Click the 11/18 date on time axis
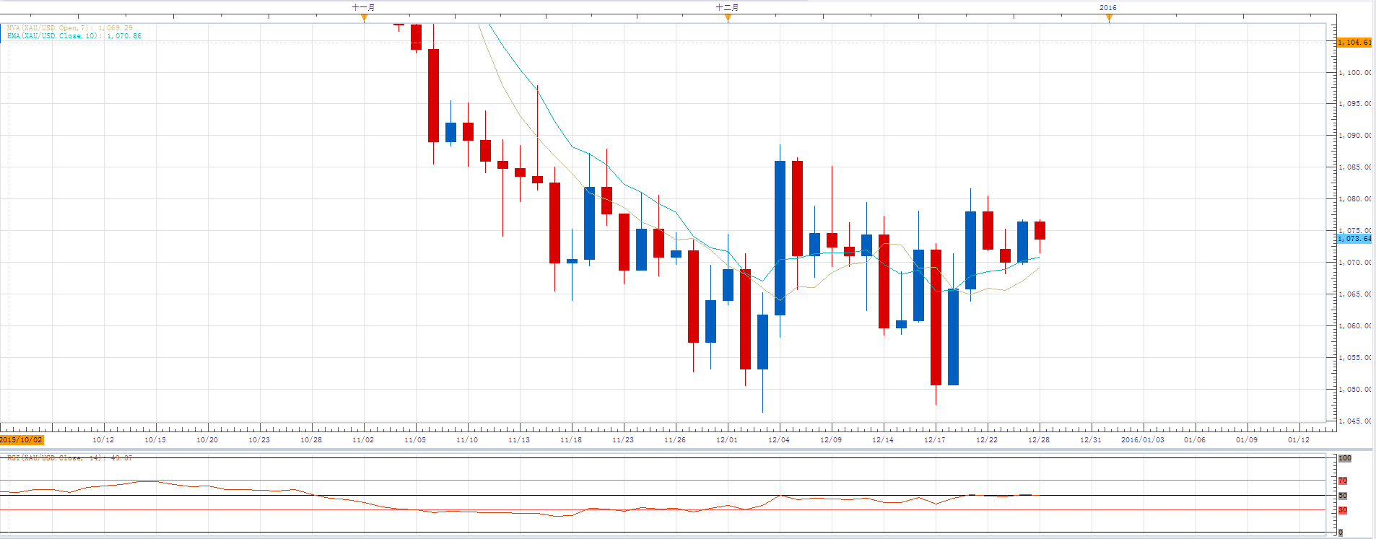The width and height of the screenshot is (1376, 539). click(x=571, y=440)
